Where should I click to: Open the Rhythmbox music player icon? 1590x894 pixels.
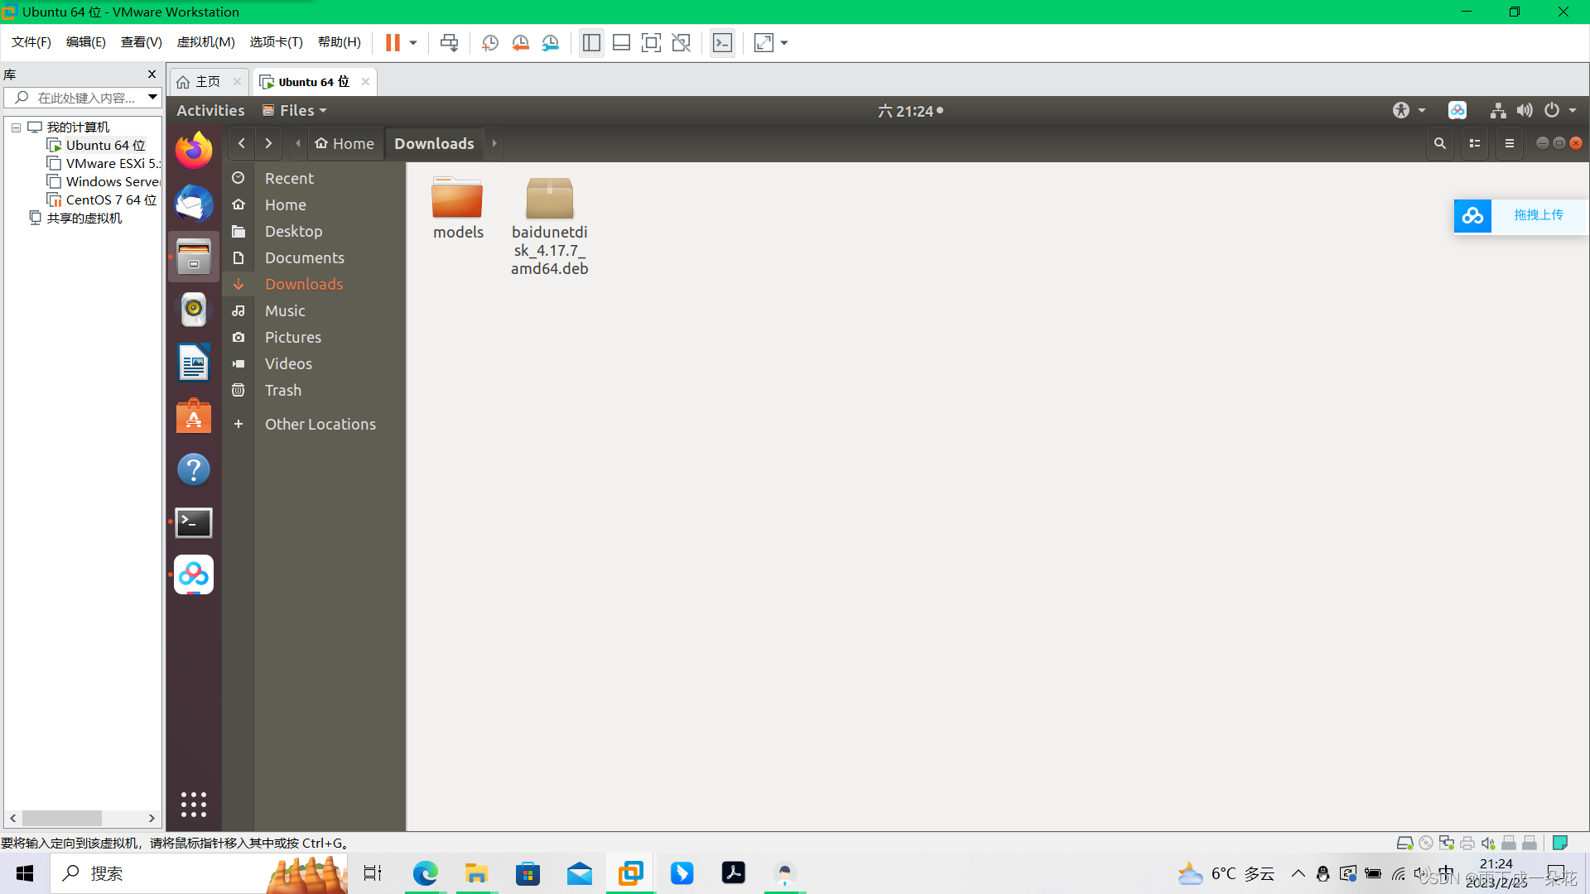tap(194, 310)
